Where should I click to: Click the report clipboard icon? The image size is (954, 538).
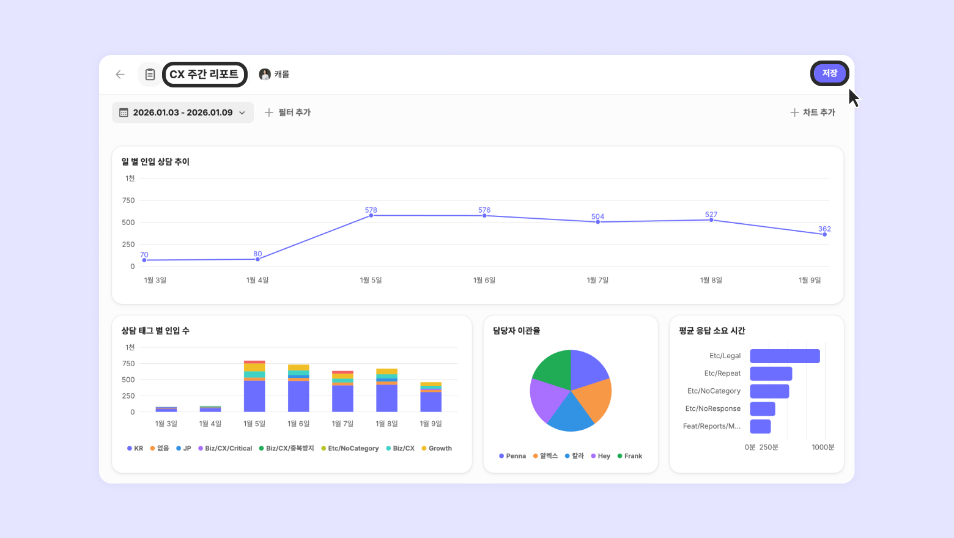click(150, 75)
